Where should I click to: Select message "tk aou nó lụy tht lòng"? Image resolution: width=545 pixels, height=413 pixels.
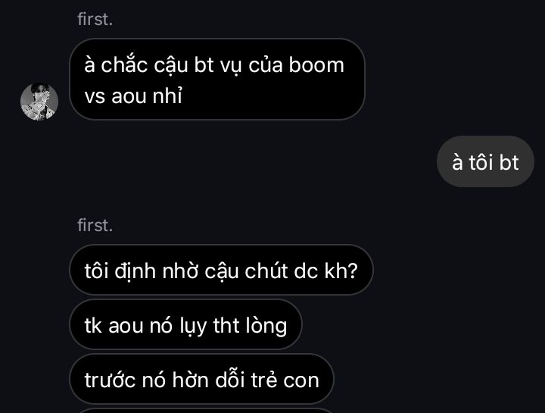click(x=185, y=324)
